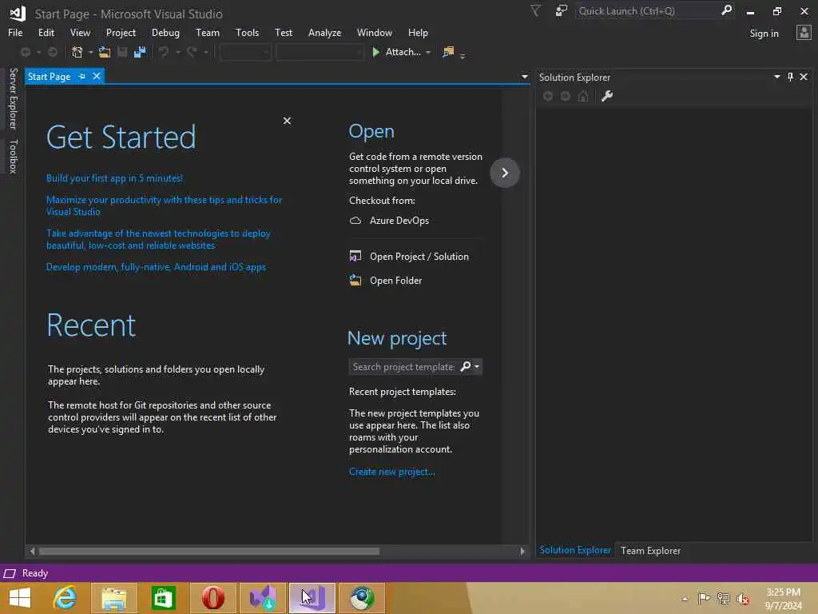Click Create new project link
818x614 pixels.
(x=391, y=472)
